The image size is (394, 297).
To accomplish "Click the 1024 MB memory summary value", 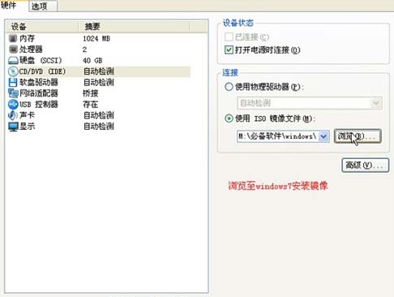I will click(x=96, y=39).
